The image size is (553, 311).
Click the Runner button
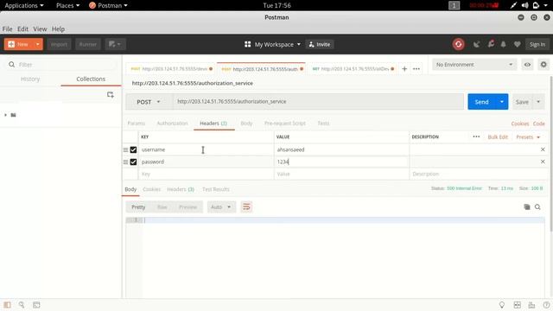coord(88,44)
